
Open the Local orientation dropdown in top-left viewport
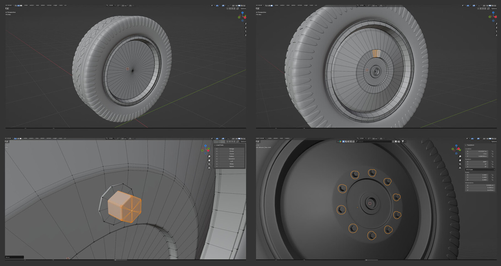click(111, 5)
